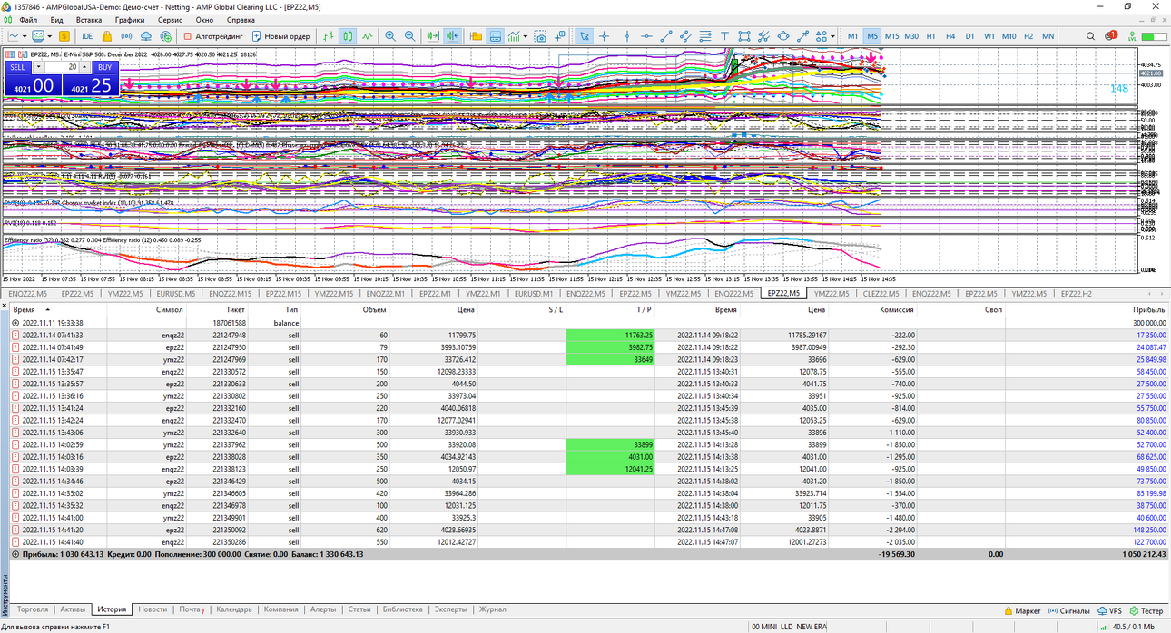Switch timeframe to H4
1171x633 pixels.
pos(950,36)
